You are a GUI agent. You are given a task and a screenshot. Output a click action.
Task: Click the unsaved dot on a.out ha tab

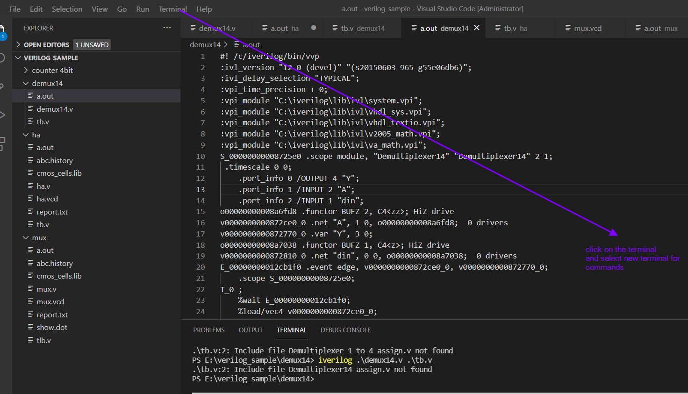pos(314,28)
